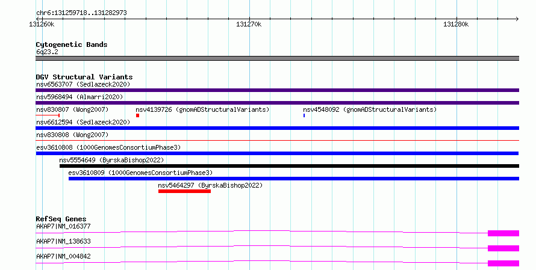Screen dimensions: 536x270
Task: Select the AKAP7|NM_138633 transcript label
Action: click(63, 241)
